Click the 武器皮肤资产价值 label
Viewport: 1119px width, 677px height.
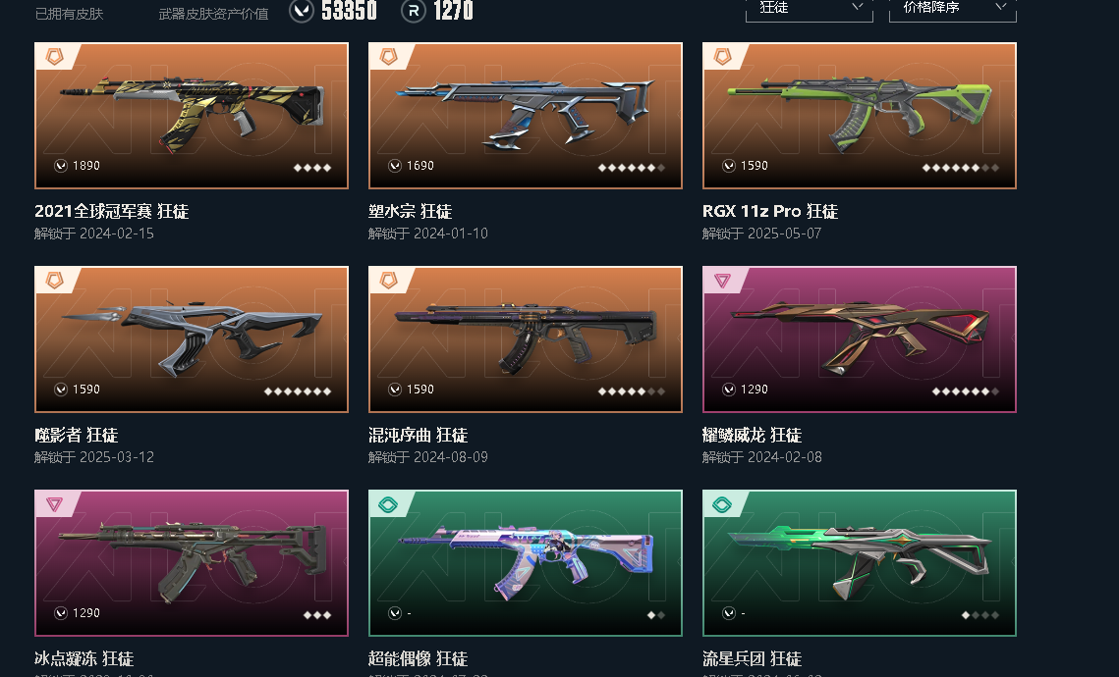pyautogui.click(x=213, y=14)
